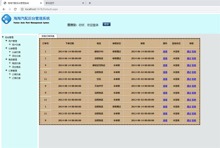The height and width of the screenshot is (148, 220).
Task: Toggle the 商品管理 tree node
Action: 6,59
